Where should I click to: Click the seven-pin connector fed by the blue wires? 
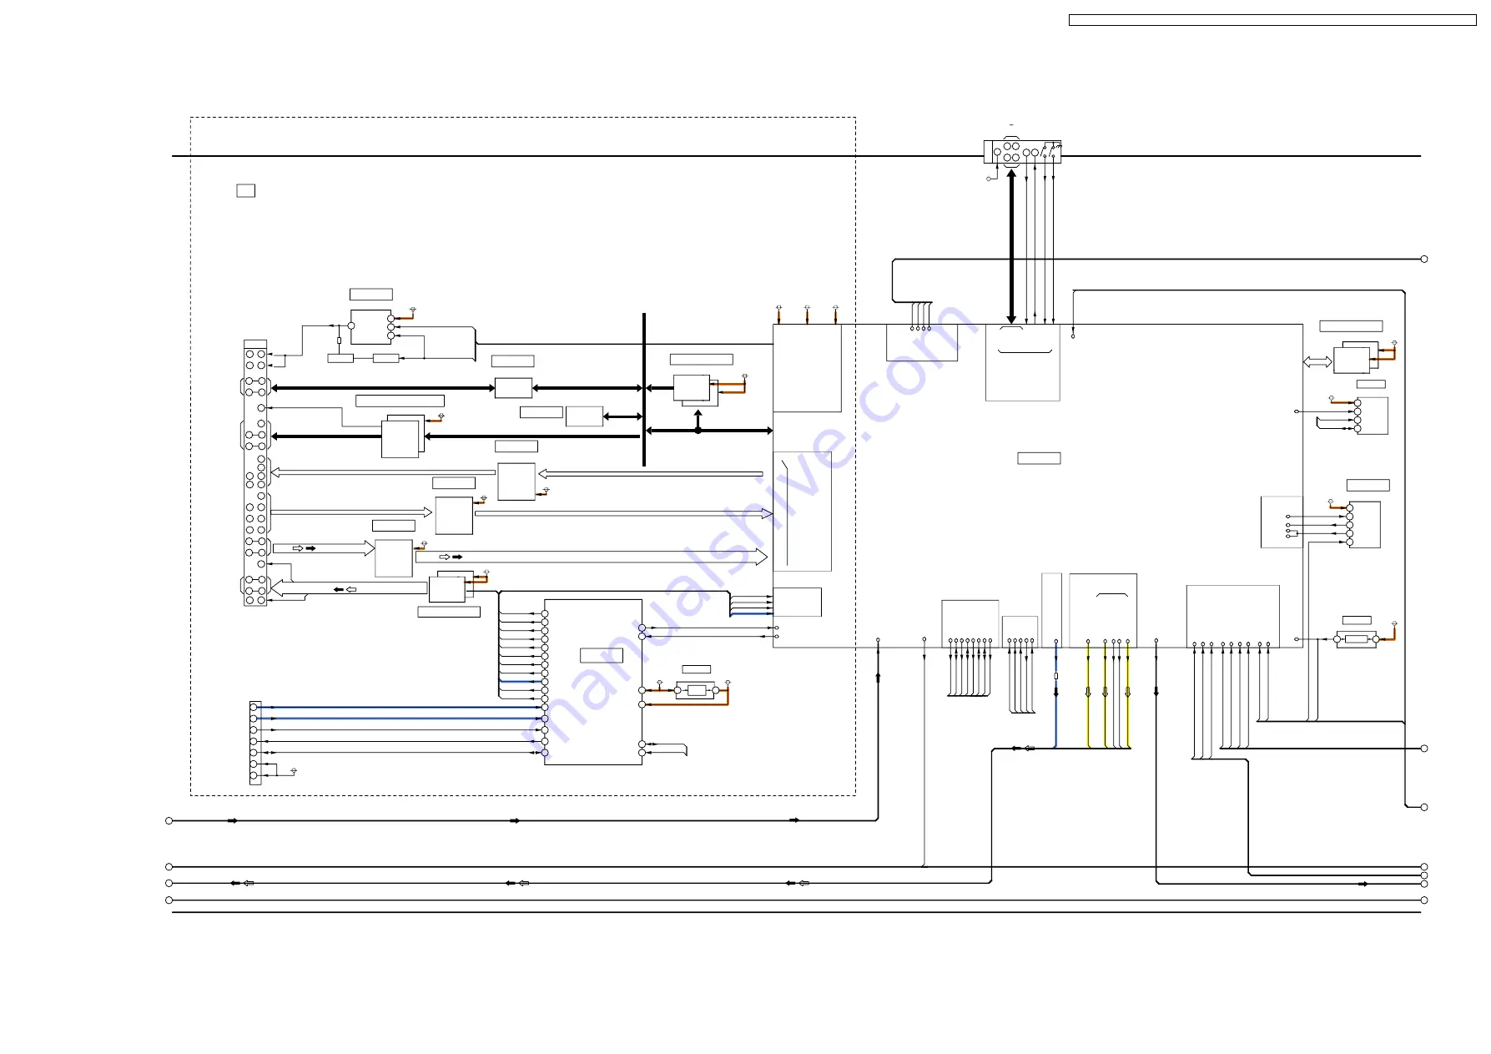(254, 742)
